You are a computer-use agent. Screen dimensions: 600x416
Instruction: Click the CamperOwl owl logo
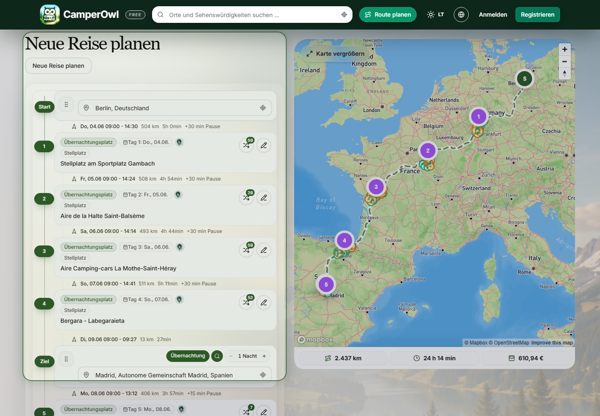[x=50, y=15]
